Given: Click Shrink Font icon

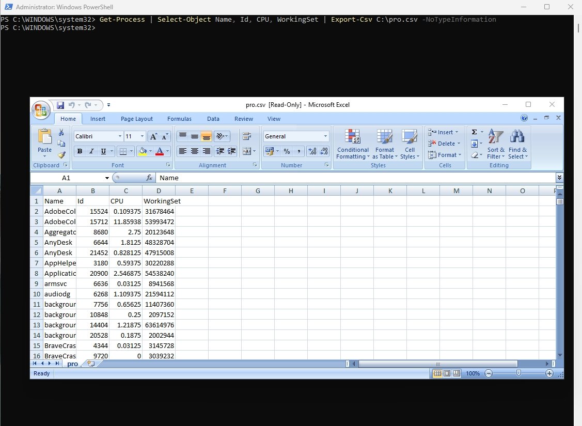Looking at the screenshot, I should 164,136.
